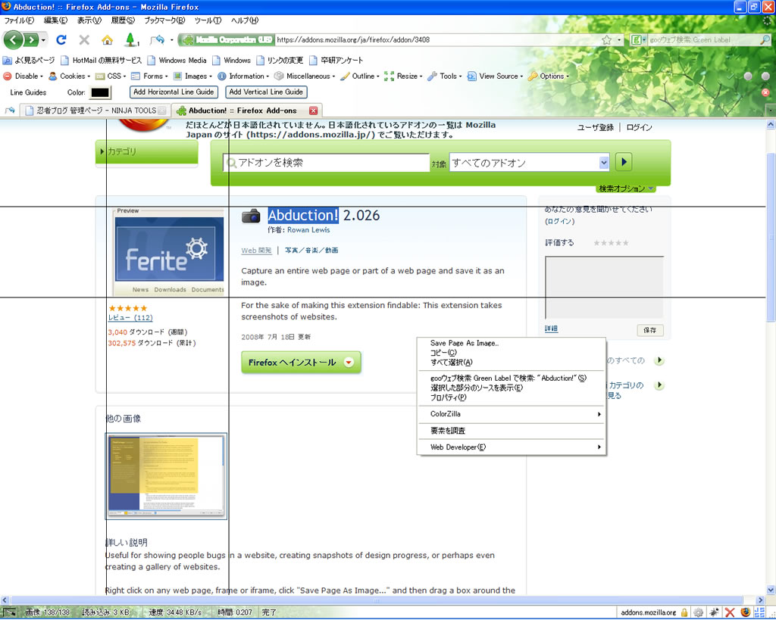Click the JS/CSS icon in status bar
Viewport: 776px width, 620px height.
759,612
